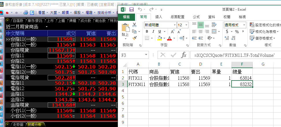Cancel the formula entry with X button
Screen dimensions: 281x127
point(163,55)
